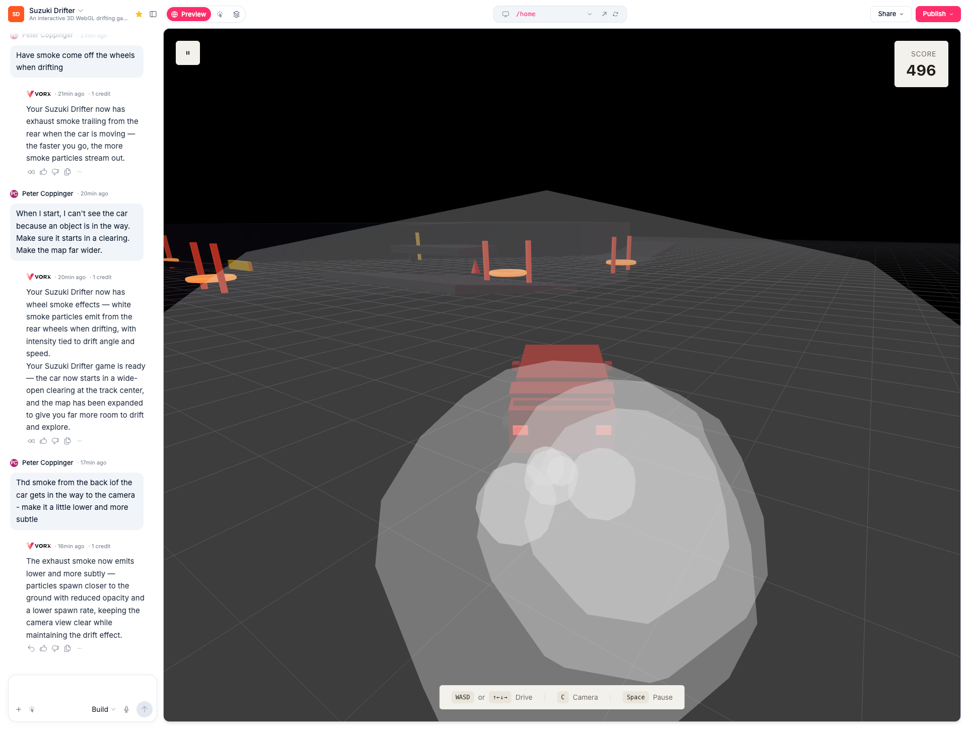Open the Publish dropdown button
The image size is (967, 730).
point(938,14)
